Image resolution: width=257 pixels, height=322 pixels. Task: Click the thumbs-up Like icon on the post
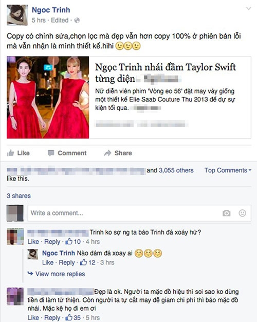pyautogui.click(x=11, y=153)
